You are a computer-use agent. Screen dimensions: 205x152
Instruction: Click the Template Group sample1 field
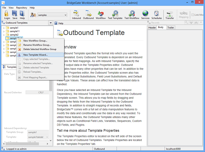point(38,132)
